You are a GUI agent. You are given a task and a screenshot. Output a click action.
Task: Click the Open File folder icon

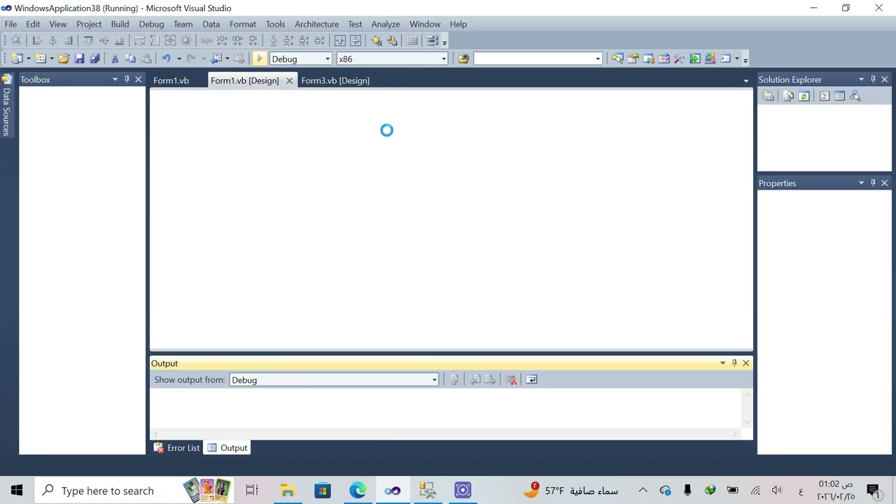click(64, 59)
